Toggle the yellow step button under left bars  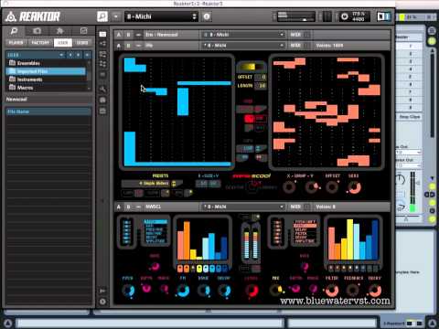[199, 269]
